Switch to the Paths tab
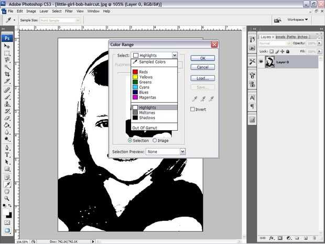 click(291, 37)
